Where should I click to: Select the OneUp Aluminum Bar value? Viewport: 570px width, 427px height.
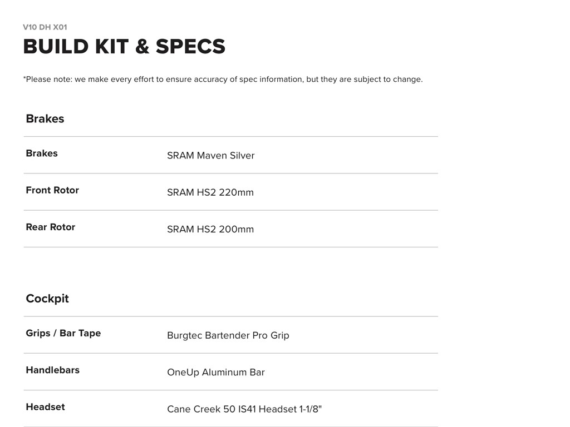point(215,373)
